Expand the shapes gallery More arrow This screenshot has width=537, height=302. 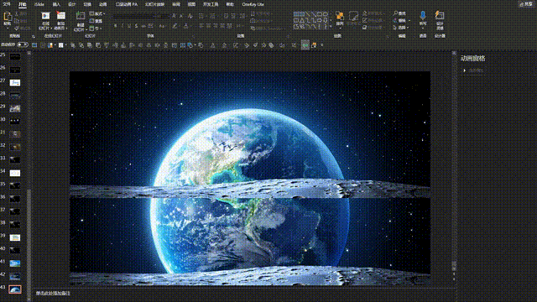click(331, 26)
